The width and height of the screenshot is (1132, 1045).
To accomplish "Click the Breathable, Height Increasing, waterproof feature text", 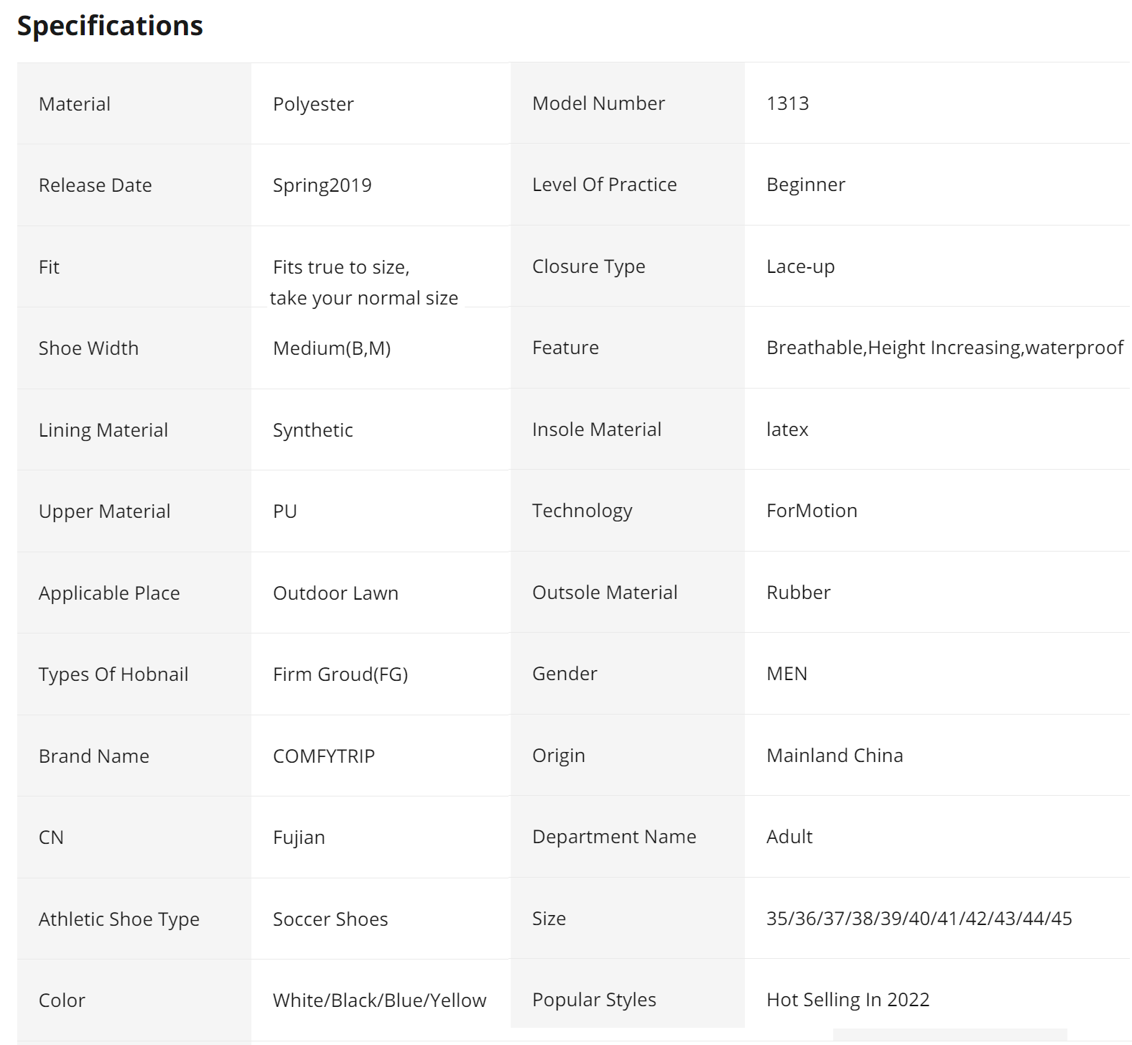I will [x=944, y=348].
